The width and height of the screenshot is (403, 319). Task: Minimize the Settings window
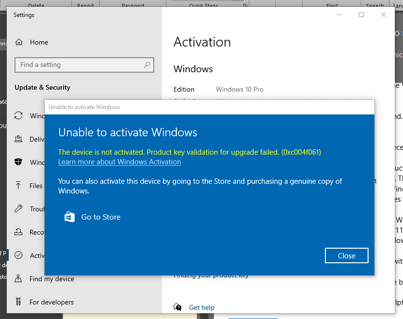click(339, 15)
